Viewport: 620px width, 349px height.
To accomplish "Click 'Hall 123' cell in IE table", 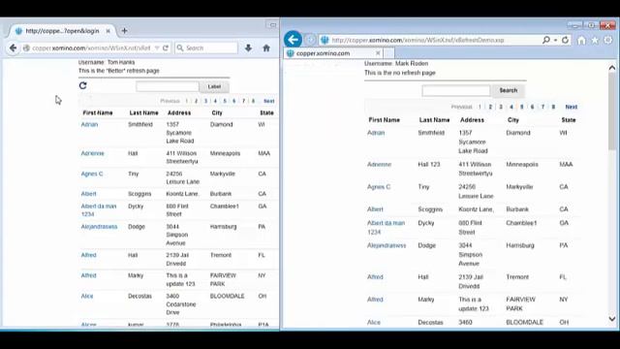I will (x=429, y=164).
